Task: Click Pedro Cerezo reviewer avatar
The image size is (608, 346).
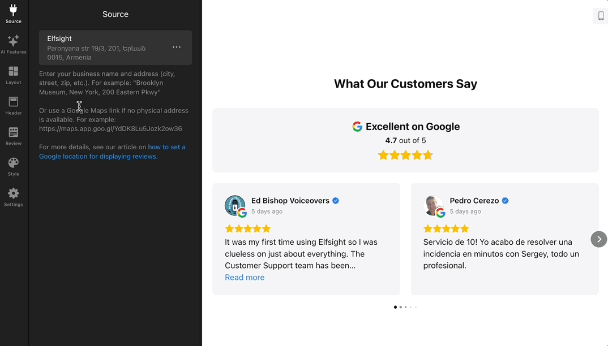Action: point(434,206)
